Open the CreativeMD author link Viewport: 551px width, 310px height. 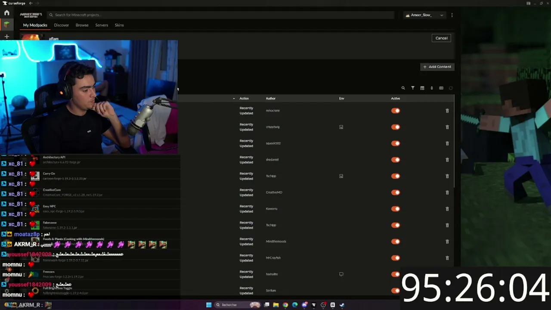tap(274, 192)
